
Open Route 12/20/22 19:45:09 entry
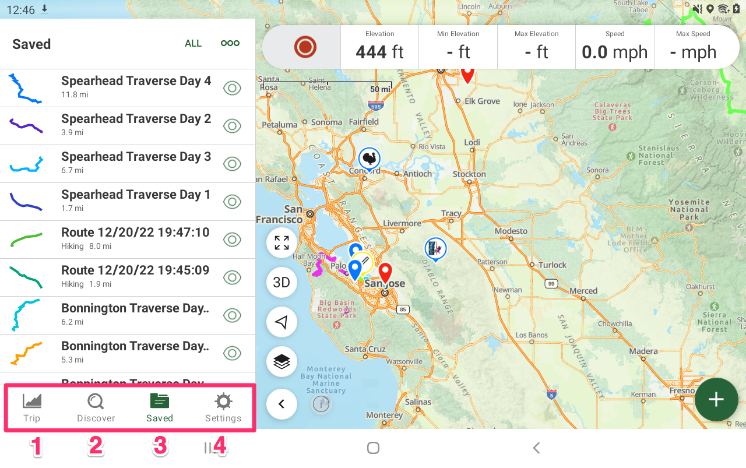(128, 277)
